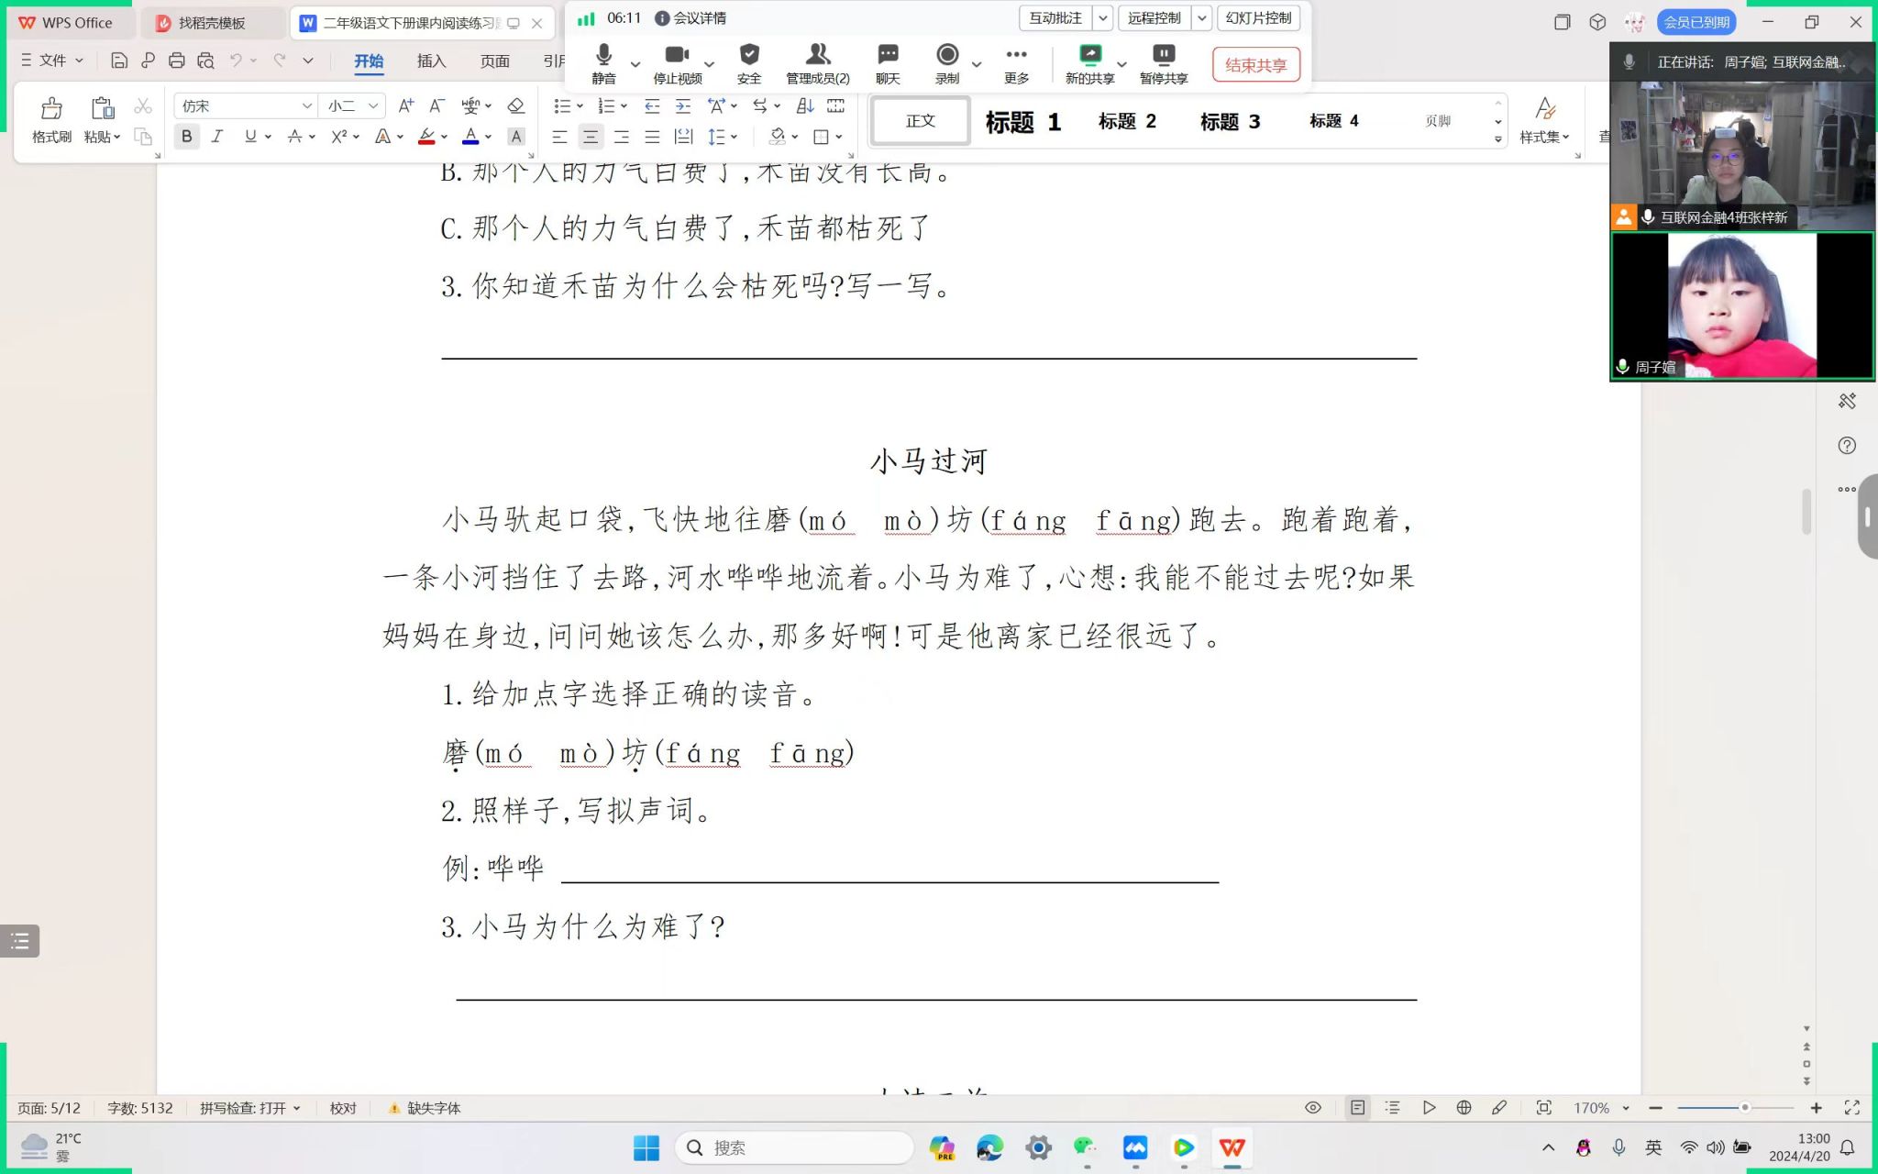Expand the zoom percentage dropdown at 170%
The width and height of the screenshot is (1878, 1174).
pyautogui.click(x=1626, y=1108)
